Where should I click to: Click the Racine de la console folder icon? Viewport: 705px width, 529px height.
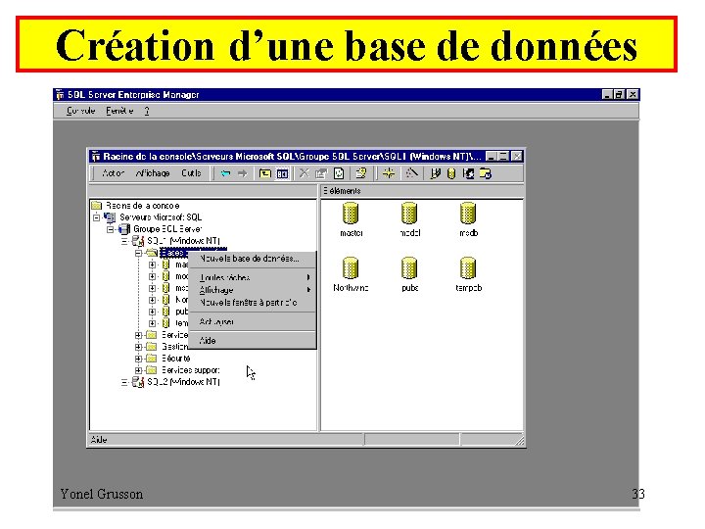(x=97, y=206)
